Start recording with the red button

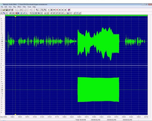pos(57,10)
